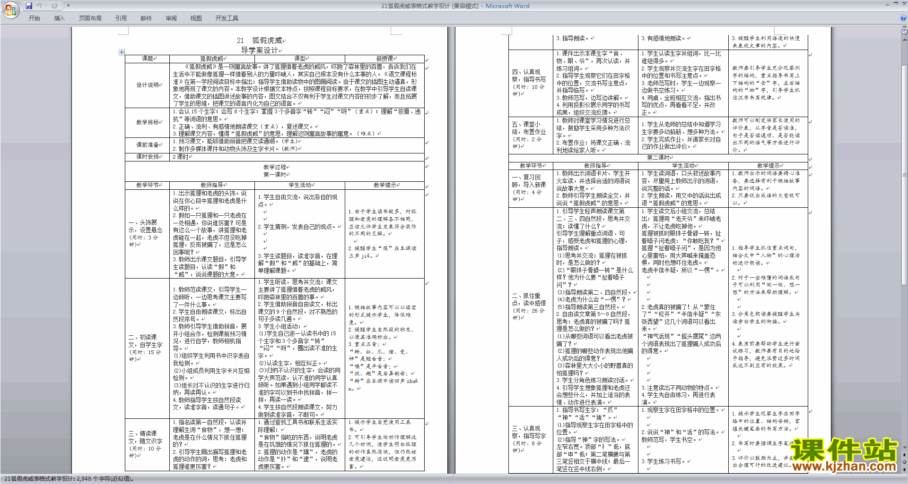Open the 引用 ribbon tab

click(121, 18)
